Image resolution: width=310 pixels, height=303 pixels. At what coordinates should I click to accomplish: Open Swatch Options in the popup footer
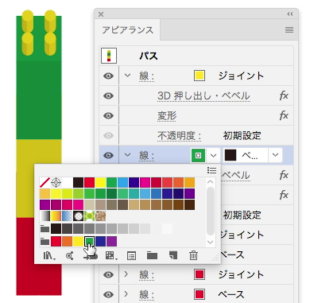coord(131,255)
